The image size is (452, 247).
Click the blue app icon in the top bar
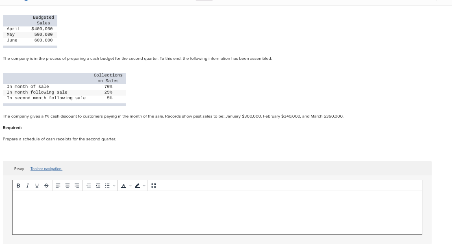pos(26,0)
